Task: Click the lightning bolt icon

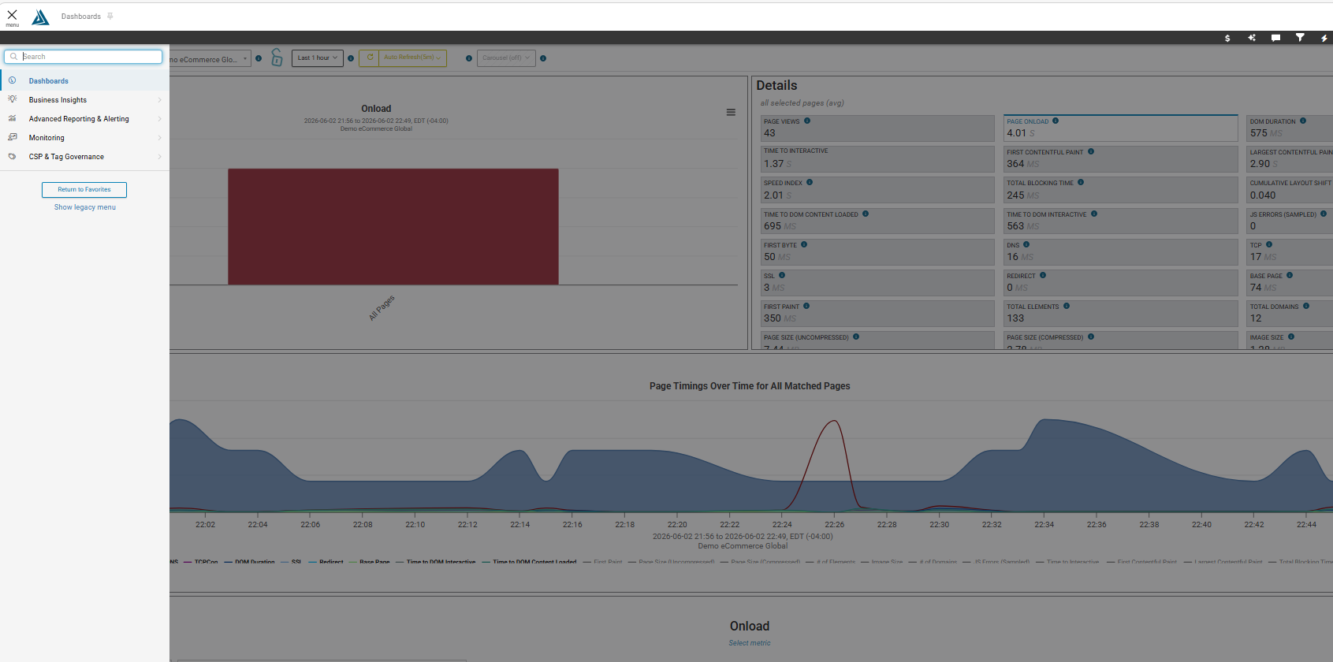Action: click(x=1324, y=38)
